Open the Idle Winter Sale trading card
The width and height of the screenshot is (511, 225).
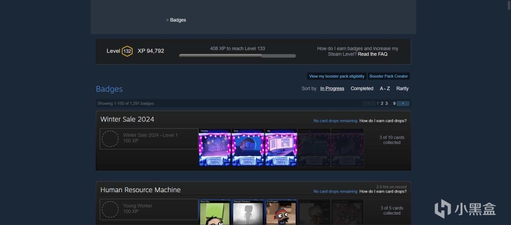click(281, 147)
